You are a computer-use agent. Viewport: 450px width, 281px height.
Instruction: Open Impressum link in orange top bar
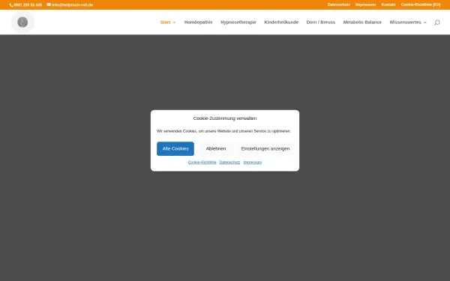[365, 4]
